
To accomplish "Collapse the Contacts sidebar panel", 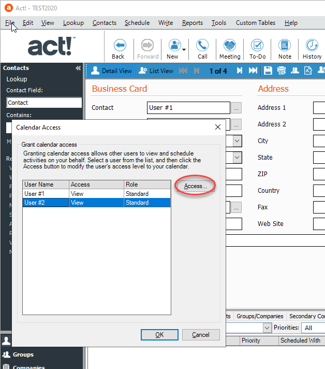I will coord(78,68).
